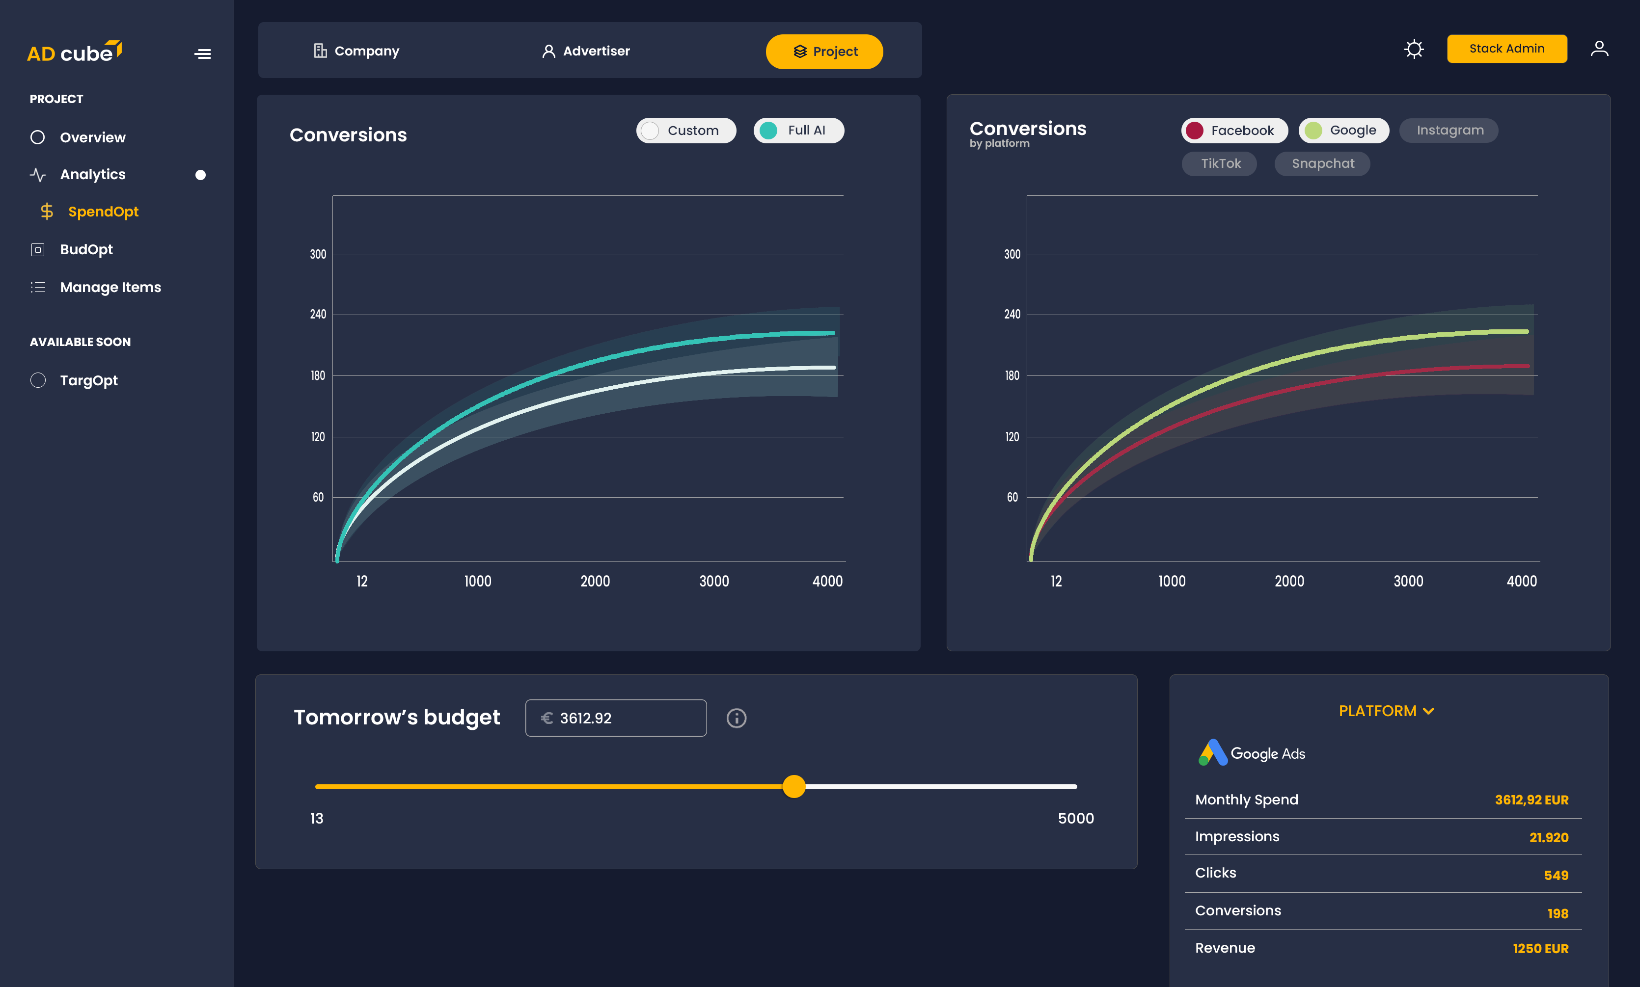Click the BudOpt square icon
This screenshot has width=1640, height=987.
[38, 249]
